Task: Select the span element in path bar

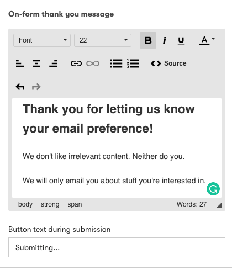Action: point(75,204)
